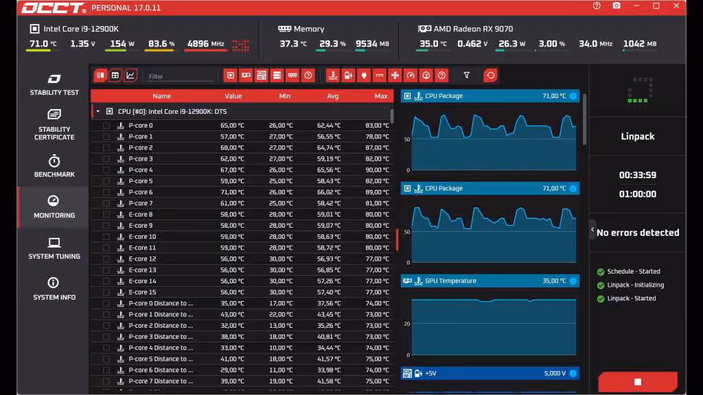The width and height of the screenshot is (703, 395).
Task: Take a screenshot with the camera icon
Action: (x=616, y=5)
